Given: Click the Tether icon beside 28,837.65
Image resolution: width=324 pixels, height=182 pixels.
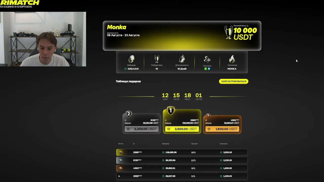Looking at the screenshot, I should (x=163, y=176).
